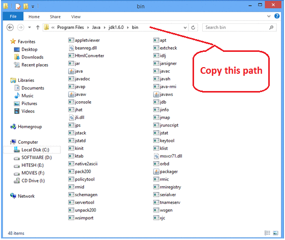The image size is (285, 240).
Task: Click the Forward navigation arrow
Action: tap(20, 27)
